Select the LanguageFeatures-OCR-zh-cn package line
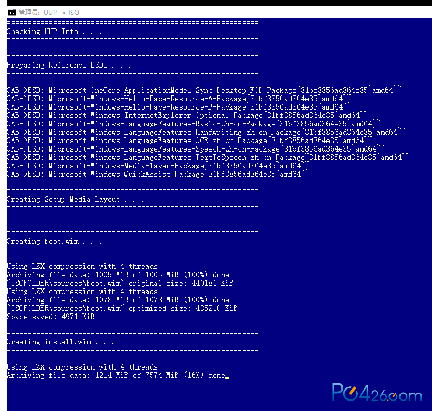This screenshot has height=411, width=432. click(x=189, y=140)
